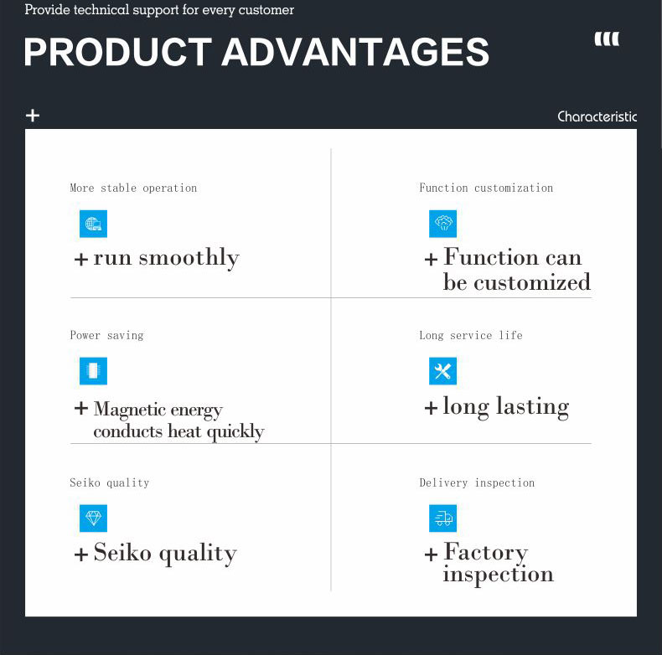This screenshot has width=662, height=655.
Task: Click the Power saving label
Action: pos(106,336)
